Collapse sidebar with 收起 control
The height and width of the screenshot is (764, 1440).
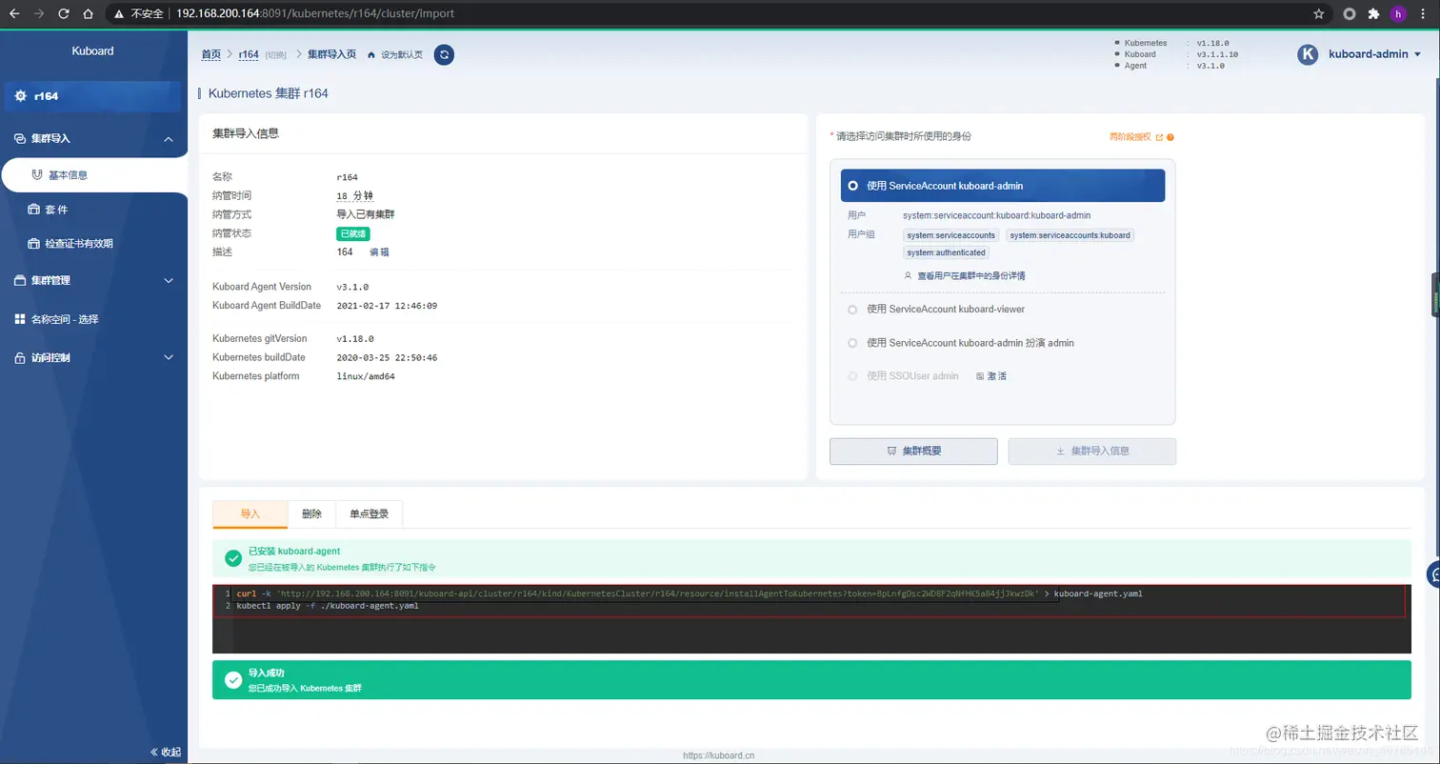point(166,752)
